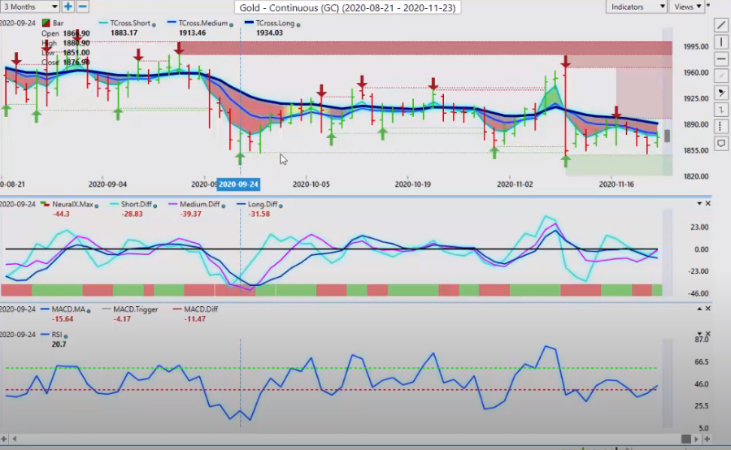Open small arrow menu right of Views

(708, 5)
